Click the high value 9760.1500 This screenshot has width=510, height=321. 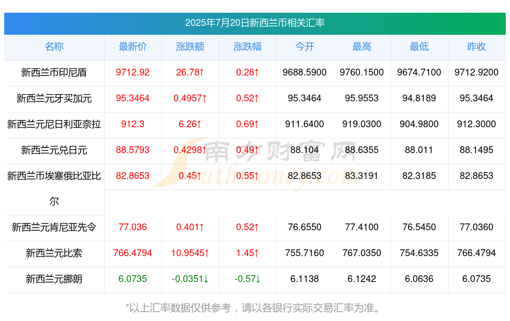362,73
